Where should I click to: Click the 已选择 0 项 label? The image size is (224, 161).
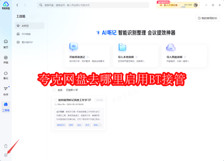[x=72, y=90]
